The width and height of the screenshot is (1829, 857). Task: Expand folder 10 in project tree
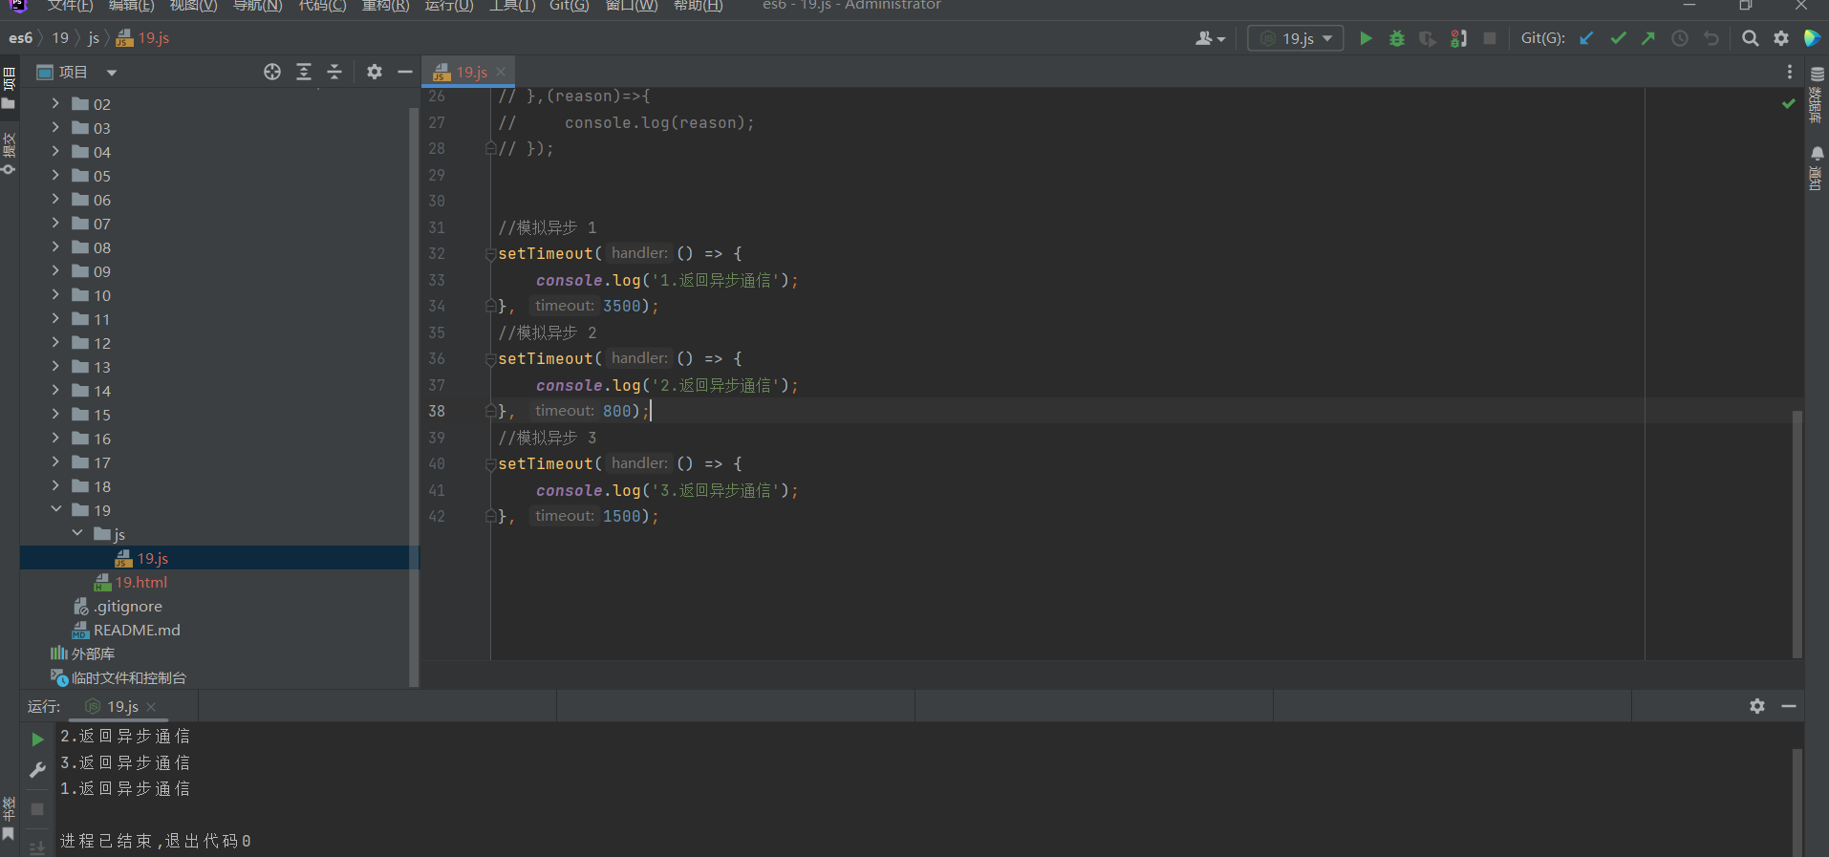coord(55,294)
